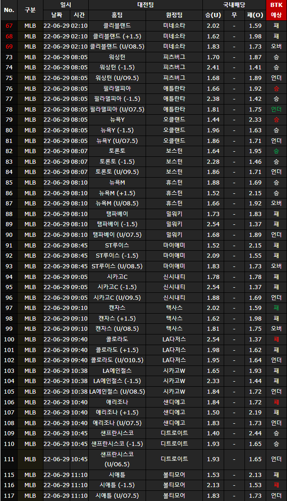Click '워싱턴' home team in row 73
287x501 pixels.
tap(117, 57)
